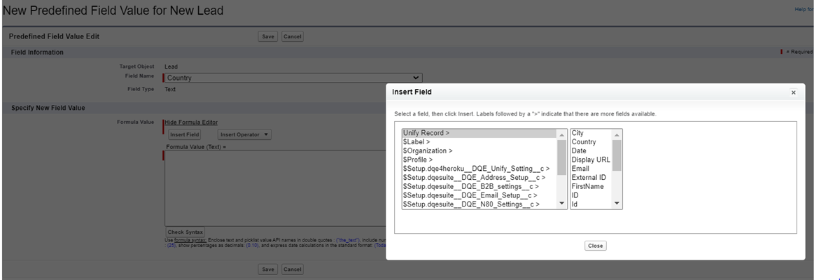
Task: Click the top Cancel button
Action: coord(293,36)
